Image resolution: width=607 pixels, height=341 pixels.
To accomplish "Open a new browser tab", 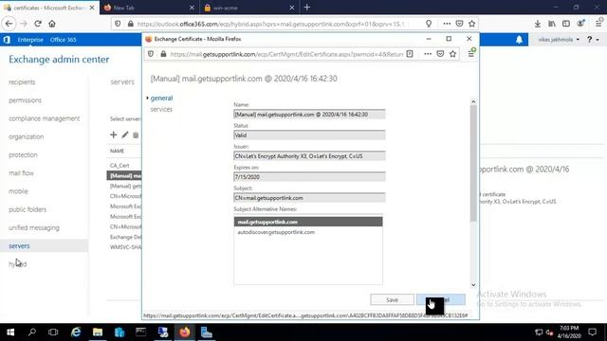I will point(307,8).
